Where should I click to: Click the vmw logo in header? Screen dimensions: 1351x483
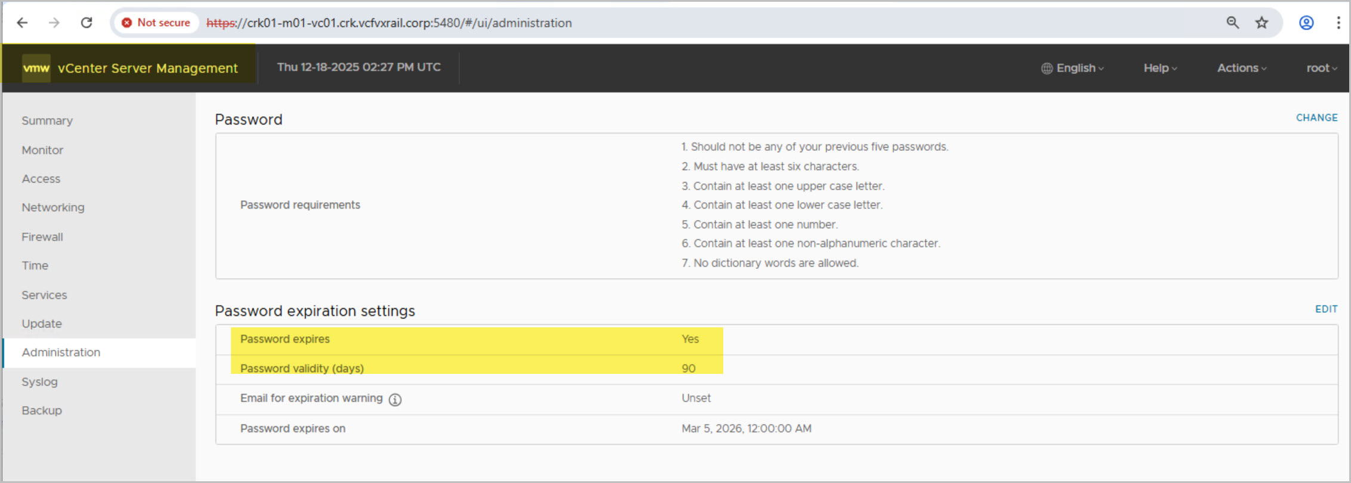coord(36,68)
